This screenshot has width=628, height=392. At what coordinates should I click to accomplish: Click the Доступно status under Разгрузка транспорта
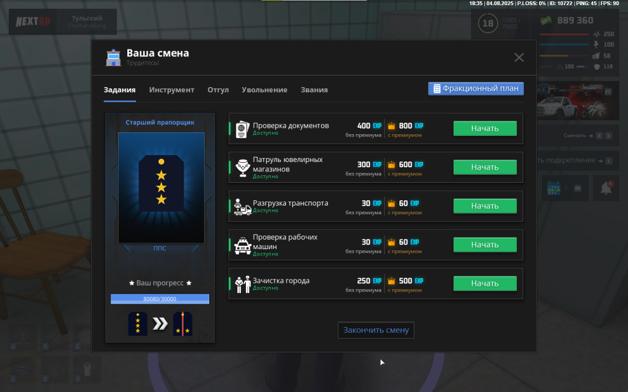pos(265,210)
